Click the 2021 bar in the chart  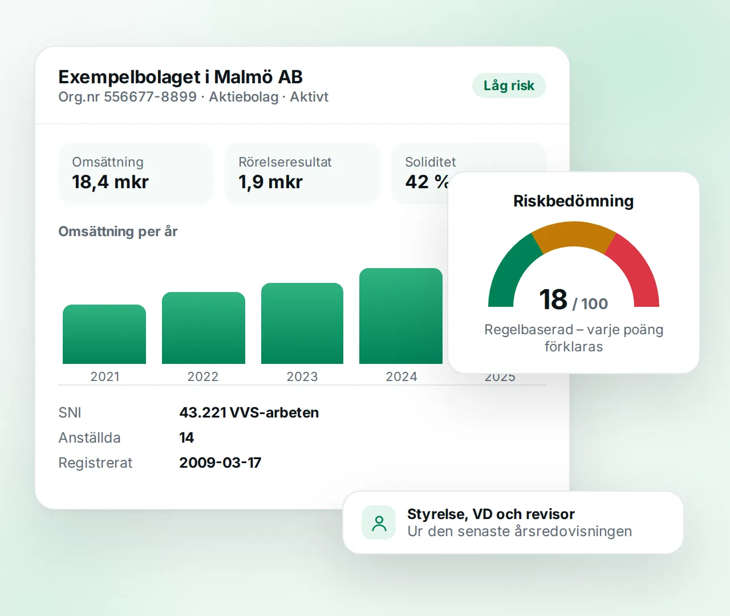104,334
